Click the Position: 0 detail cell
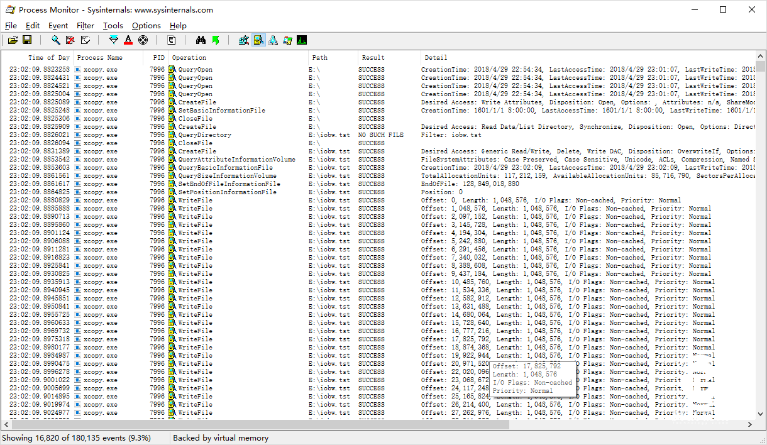This screenshot has width=767, height=445. [x=441, y=192]
